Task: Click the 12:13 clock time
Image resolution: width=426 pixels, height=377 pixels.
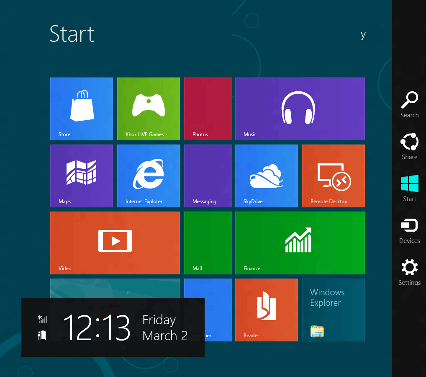Action: coord(96,327)
